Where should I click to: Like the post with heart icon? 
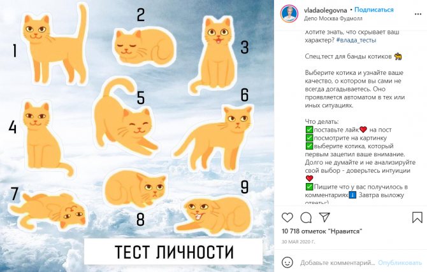(287, 217)
